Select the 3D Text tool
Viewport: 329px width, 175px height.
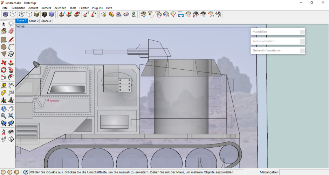click(11, 100)
